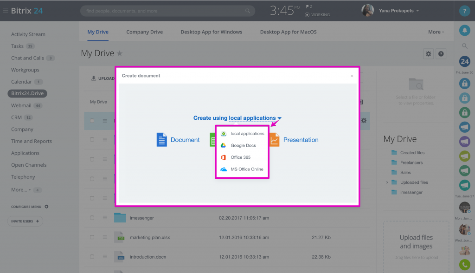
Task: Click the gear icon in the file list header row
Action: [364, 120]
